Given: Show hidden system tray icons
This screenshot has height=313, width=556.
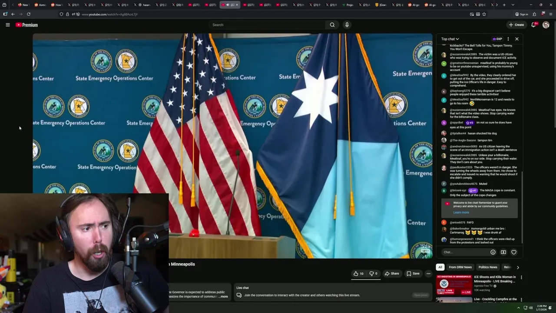Looking at the screenshot, I should (x=518, y=308).
